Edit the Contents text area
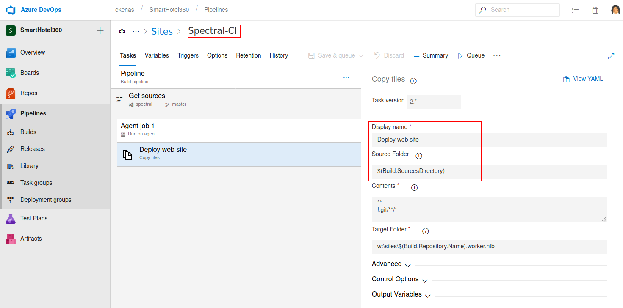The image size is (623, 308). [x=489, y=209]
